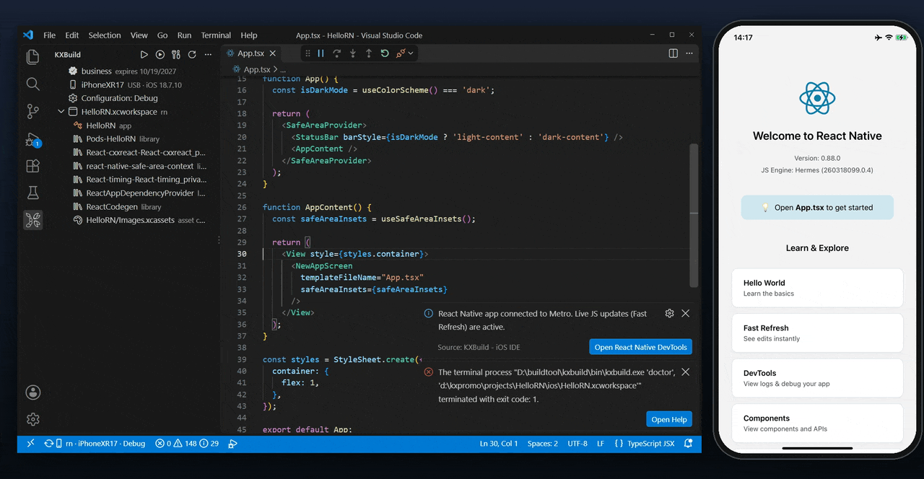Open the Manage gear in activity bar
The image size is (924, 479).
tap(32, 419)
